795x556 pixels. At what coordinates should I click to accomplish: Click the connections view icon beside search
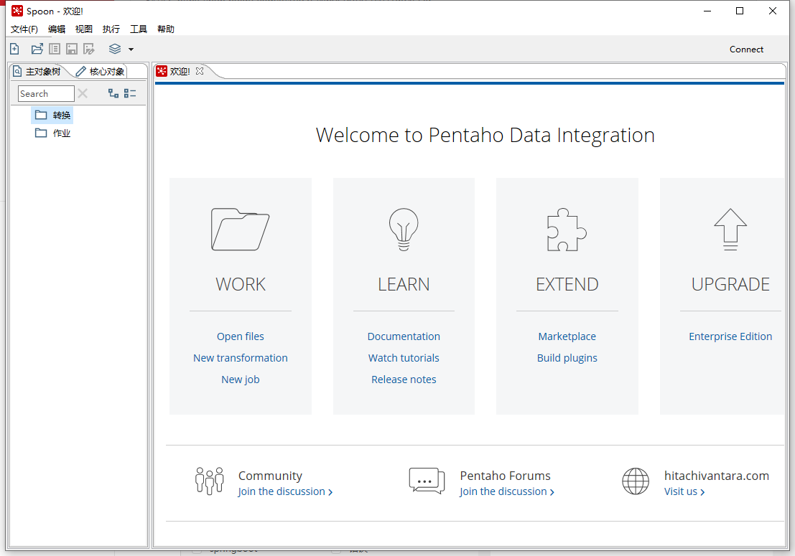[113, 93]
